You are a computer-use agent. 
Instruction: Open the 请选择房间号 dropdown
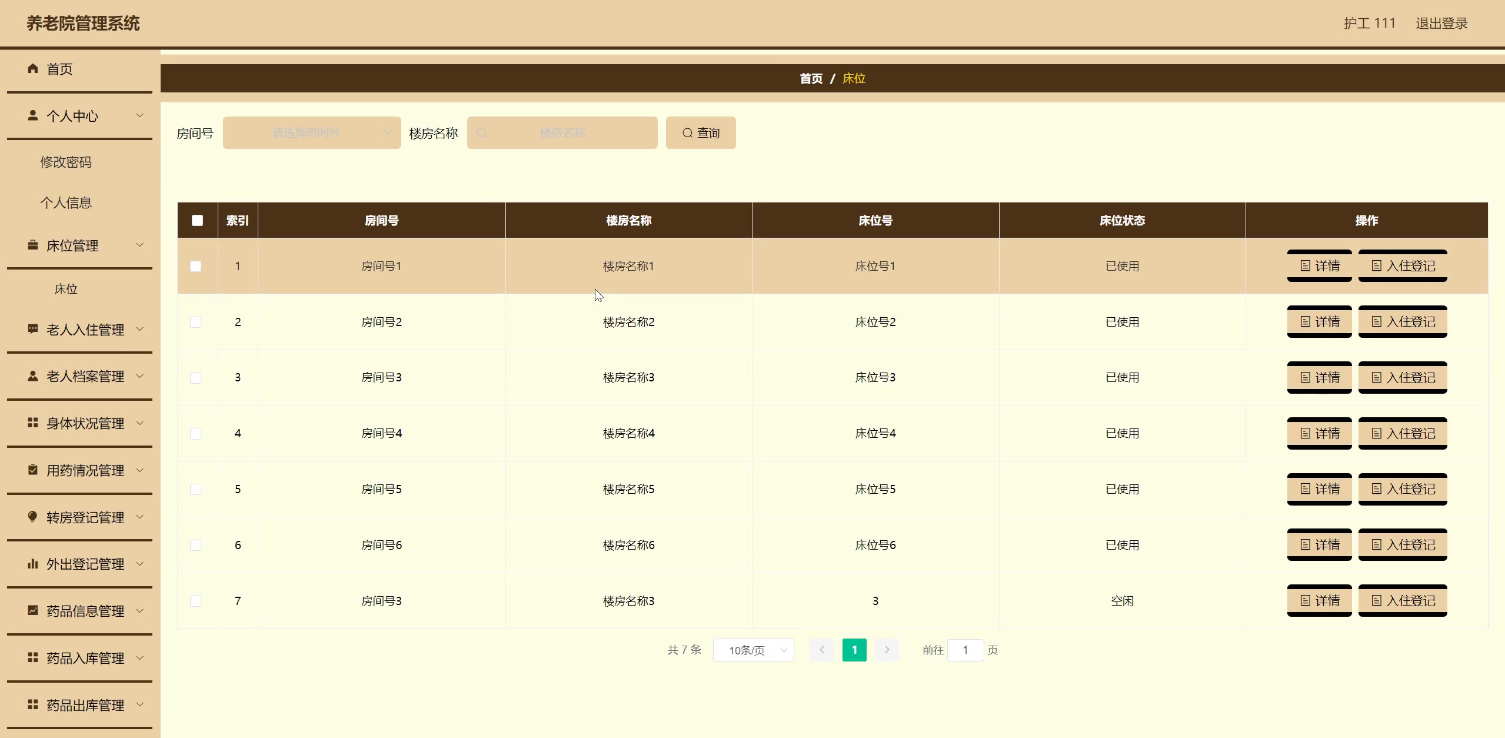312,133
